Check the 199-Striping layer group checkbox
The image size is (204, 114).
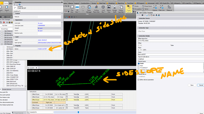[x=2, y=33]
